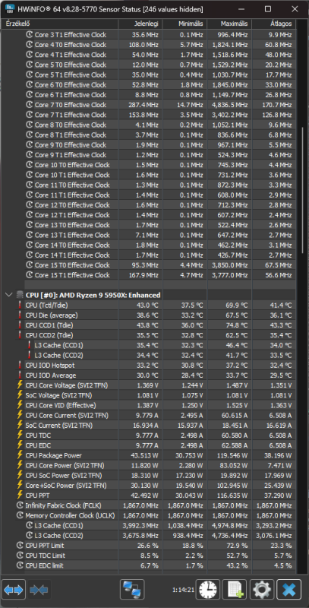
Task: Select the Core 15 T0 Effective Clock row
Action: [x=160, y=264]
